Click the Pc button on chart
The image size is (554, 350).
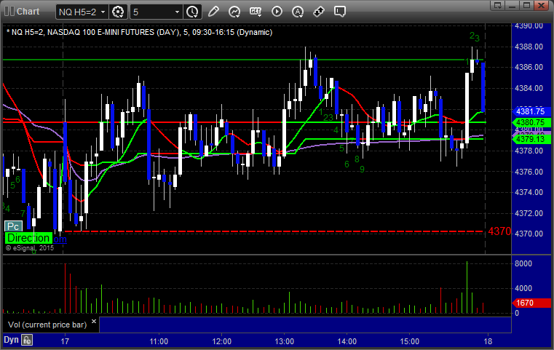(13, 226)
